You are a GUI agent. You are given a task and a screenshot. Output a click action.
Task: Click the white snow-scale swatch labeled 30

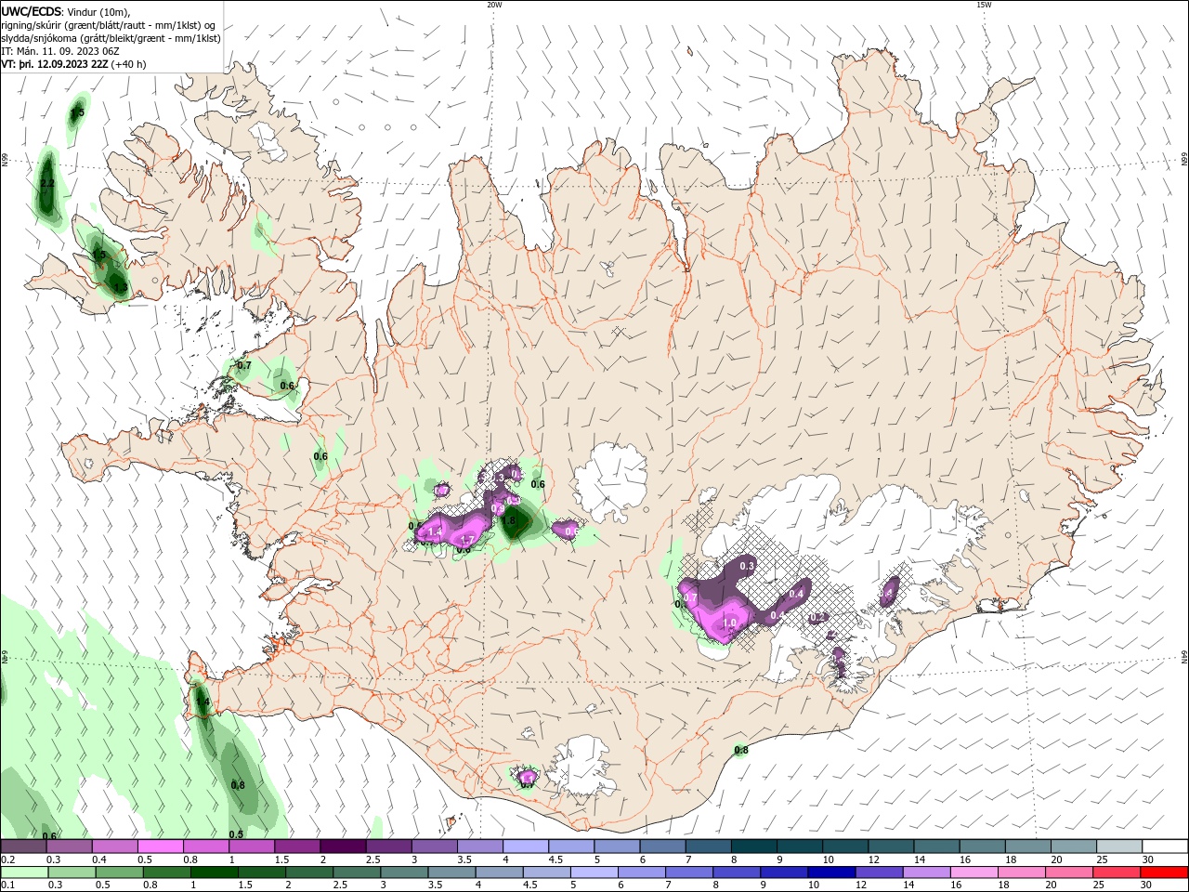click(x=1165, y=846)
